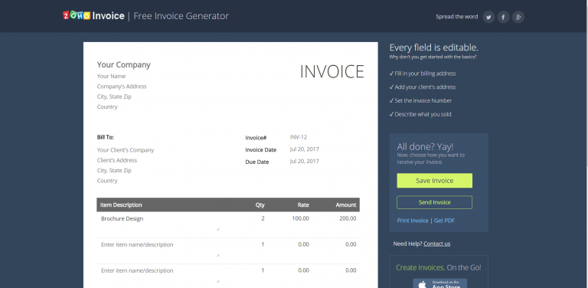Screen dimensions: 588x288
Task: Open the Contact us link
Action: (437, 244)
